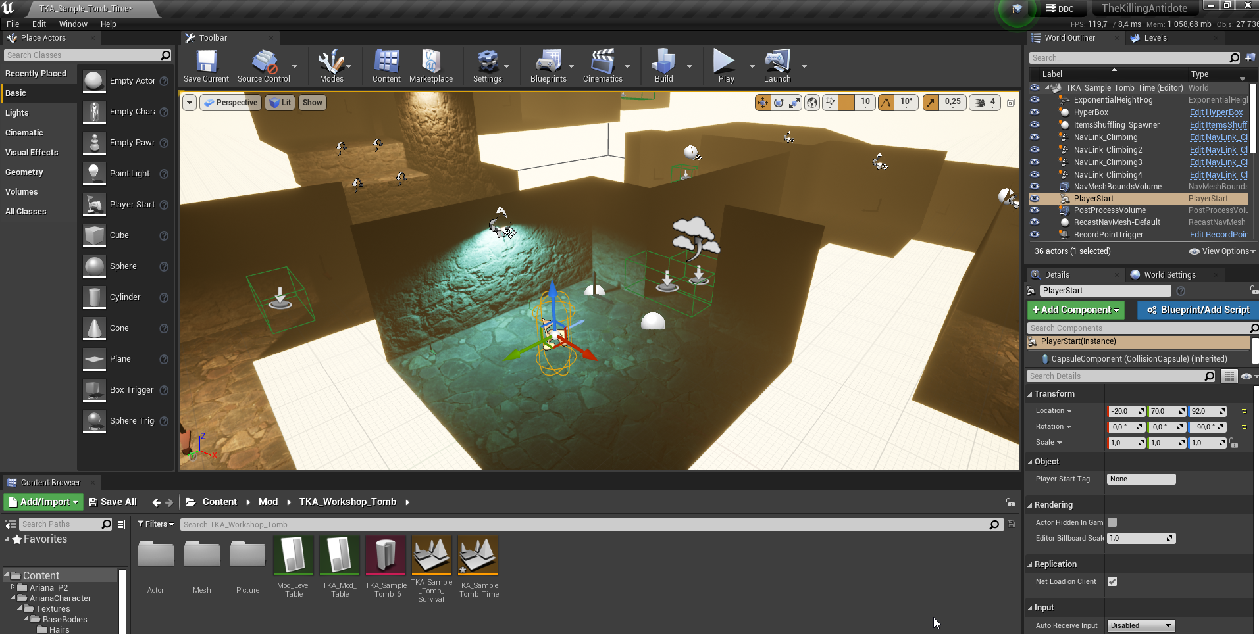Click the Location X value field

(x=1126, y=411)
